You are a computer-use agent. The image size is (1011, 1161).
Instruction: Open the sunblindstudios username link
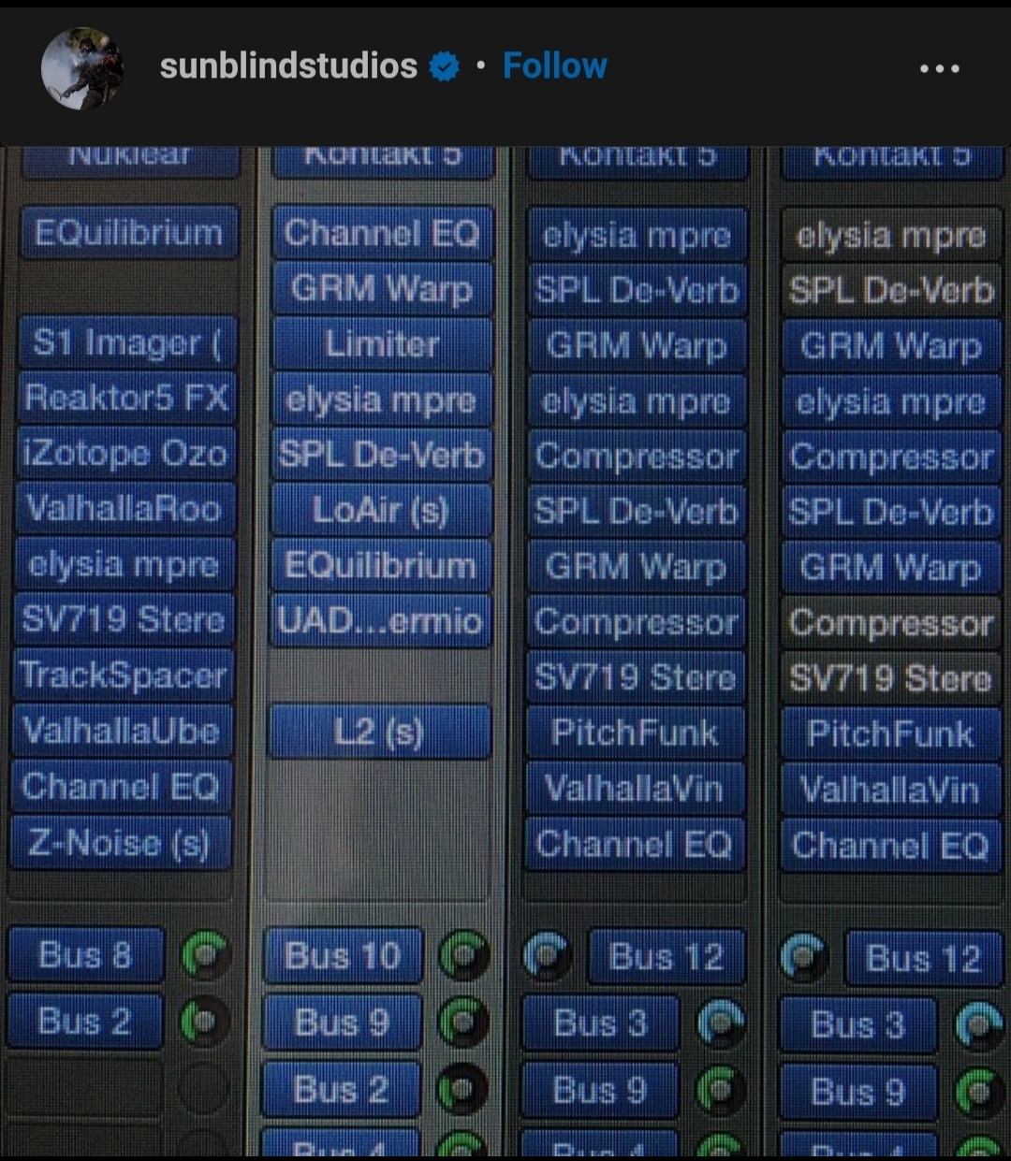[x=288, y=66]
